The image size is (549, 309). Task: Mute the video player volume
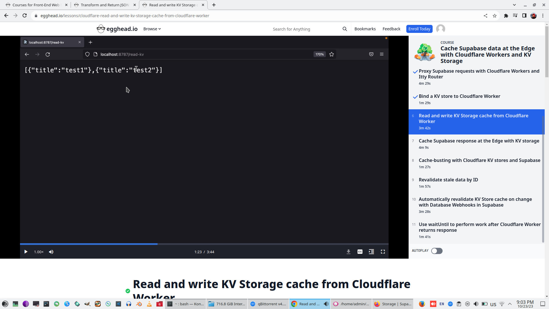pos(51,252)
